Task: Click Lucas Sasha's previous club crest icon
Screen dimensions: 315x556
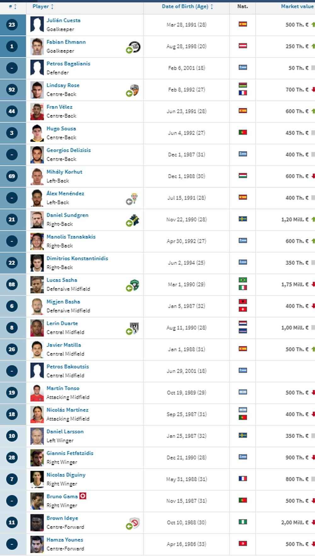Action: click(135, 285)
